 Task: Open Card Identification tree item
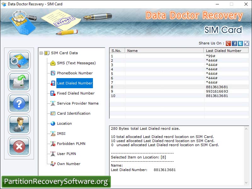(x=74, y=113)
